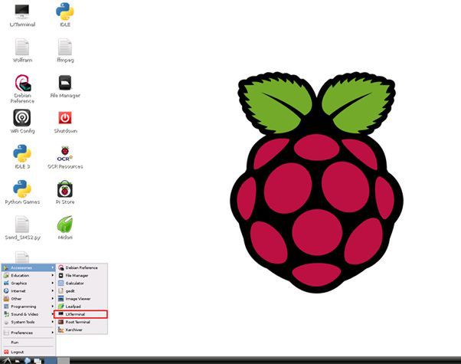Launch the IDLE 3 desktop icon

(x=21, y=153)
